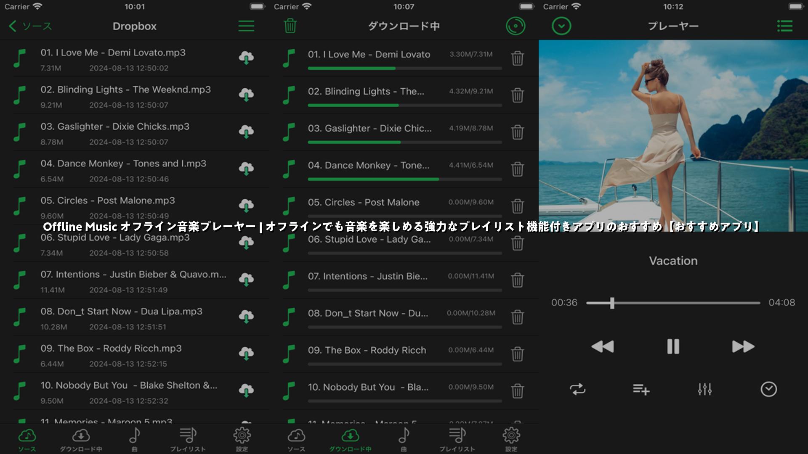
Task: Tap the elapsed time 00:36
Action: 564,303
